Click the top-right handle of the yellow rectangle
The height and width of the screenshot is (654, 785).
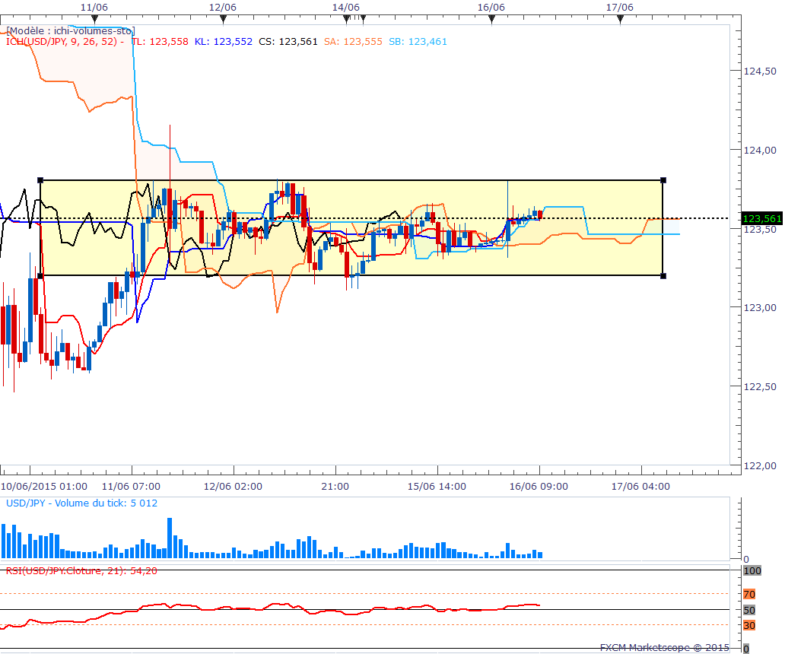click(x=663, y=180)
